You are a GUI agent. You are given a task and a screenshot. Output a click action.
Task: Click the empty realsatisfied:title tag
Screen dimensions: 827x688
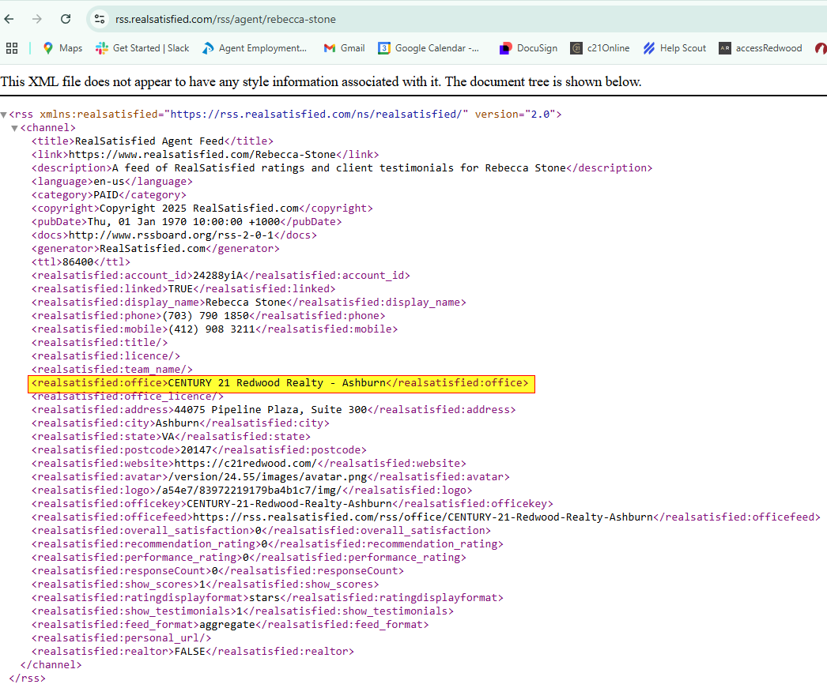100,343
